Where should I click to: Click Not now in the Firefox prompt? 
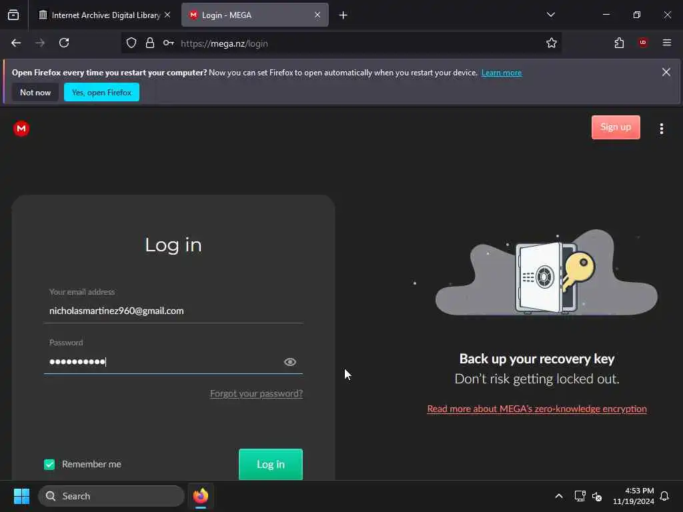35,92
